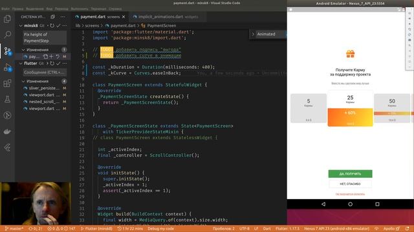Click UTF-8 encoding in status bar
The height and width of the screenshot is (232, 414).
[x=245, y=229]
